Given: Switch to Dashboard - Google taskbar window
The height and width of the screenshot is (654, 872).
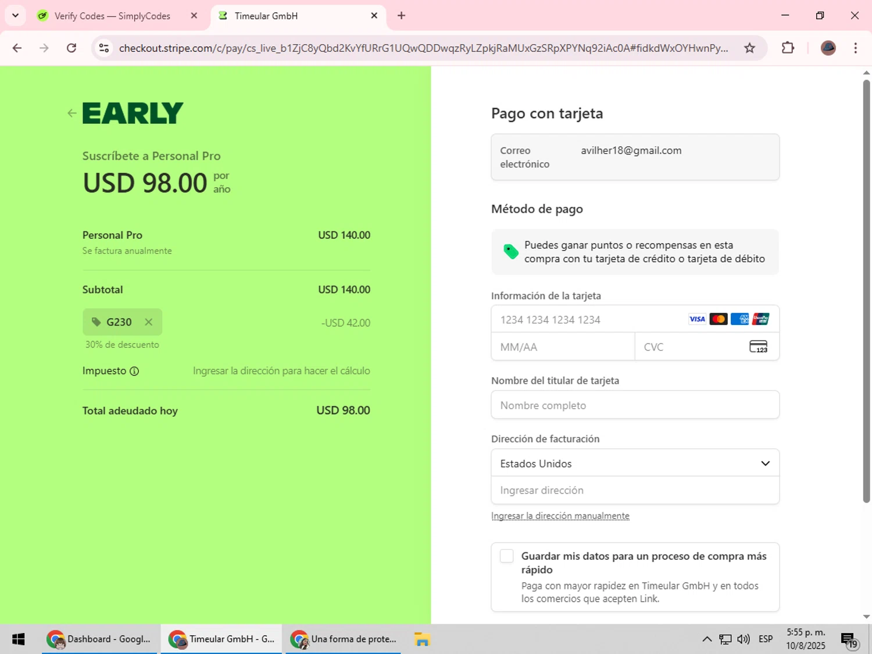Looking at the screenshot, I should click(99, 639).
